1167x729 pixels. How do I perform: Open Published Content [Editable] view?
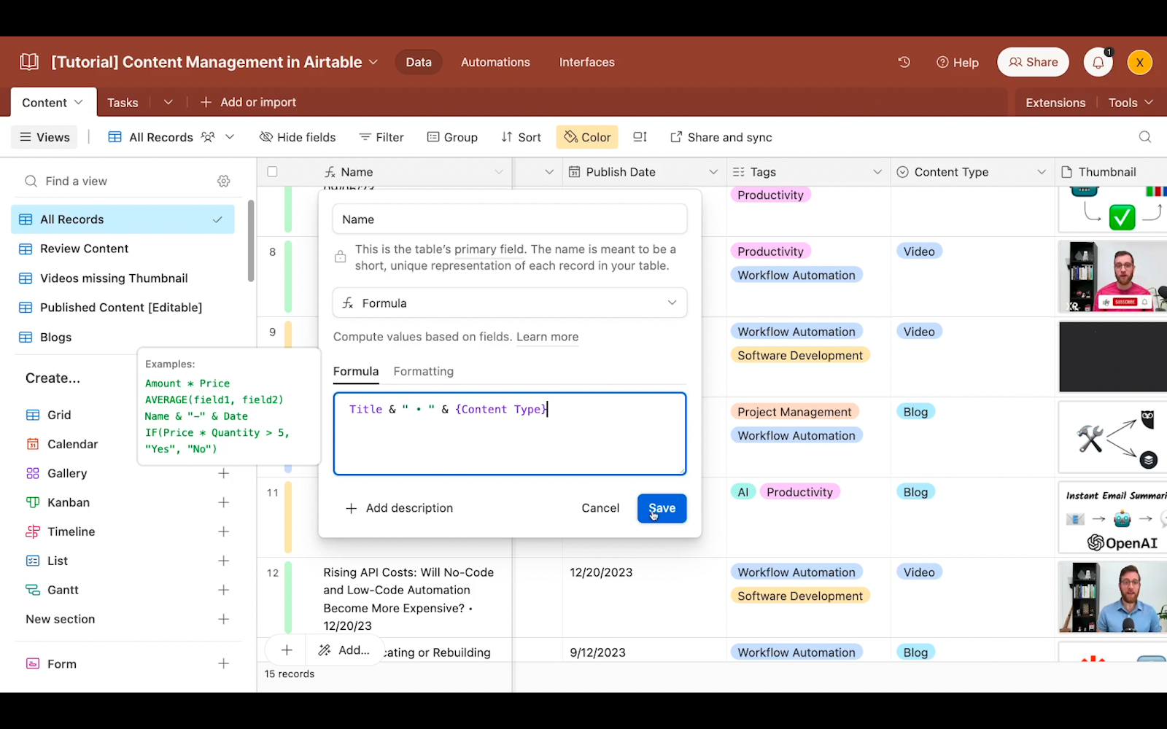(123, 308)
